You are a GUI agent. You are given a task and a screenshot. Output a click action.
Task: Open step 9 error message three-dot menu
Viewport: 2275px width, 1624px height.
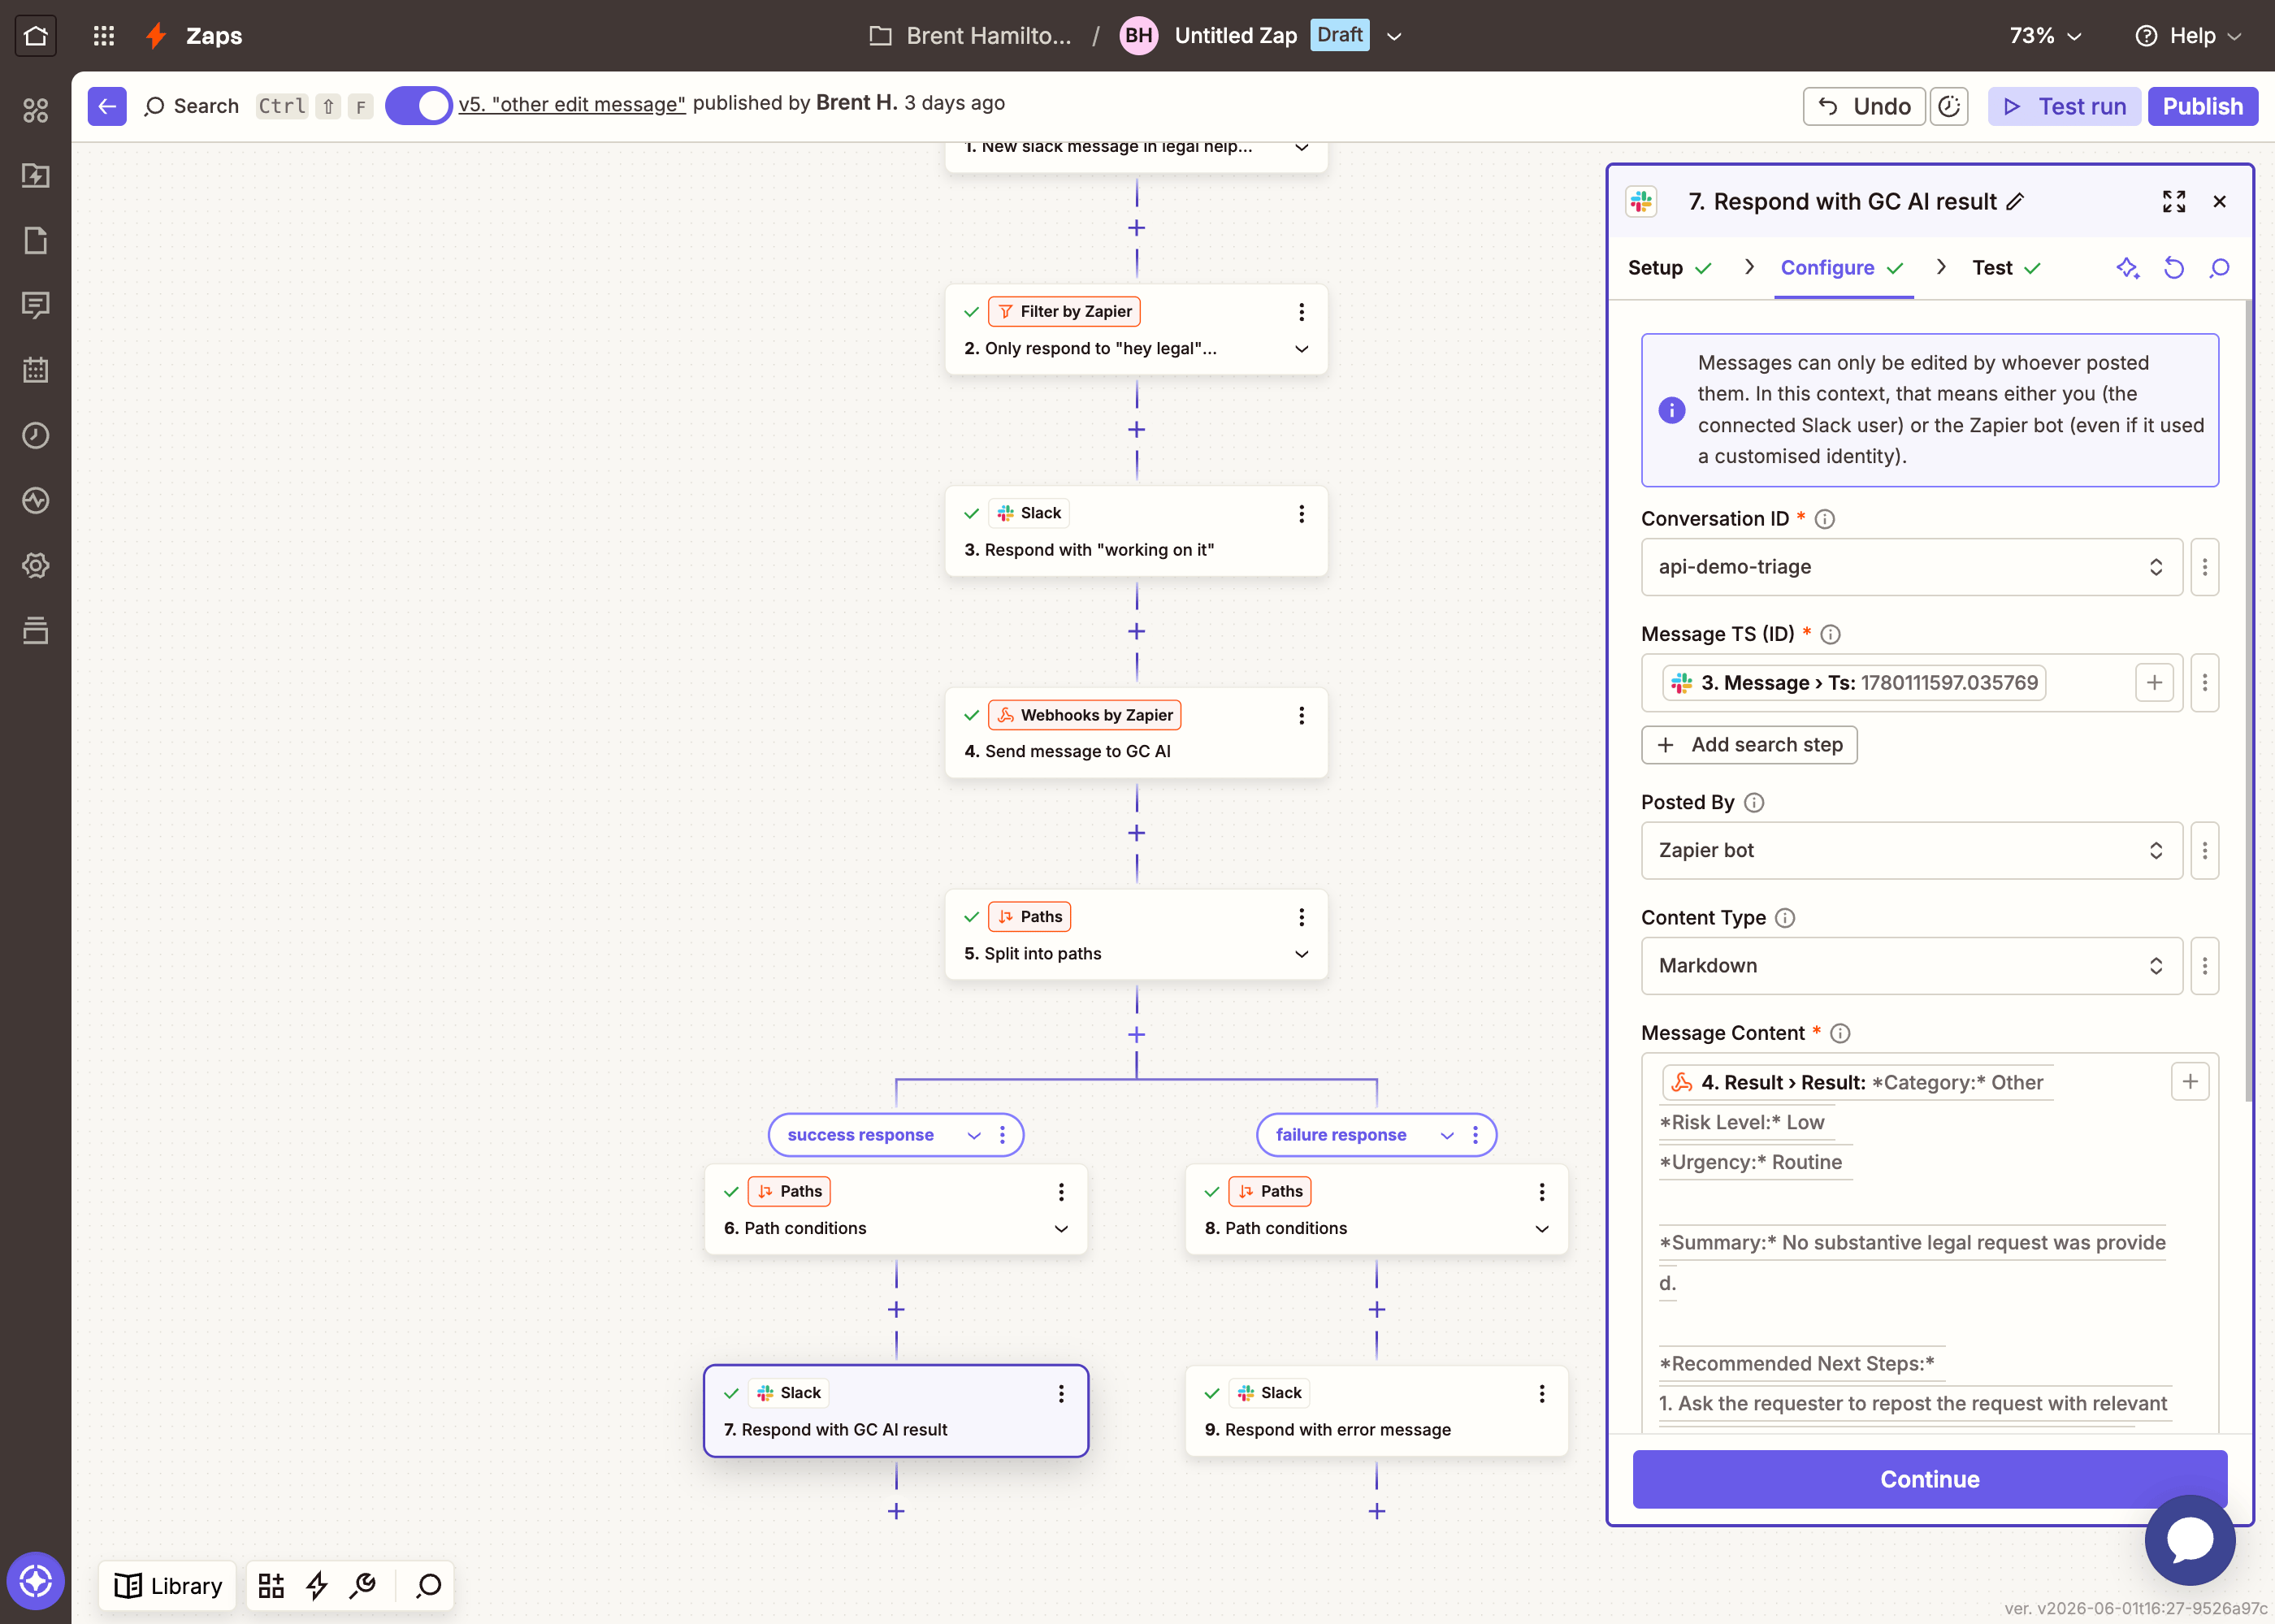tap(1542, 1393)
